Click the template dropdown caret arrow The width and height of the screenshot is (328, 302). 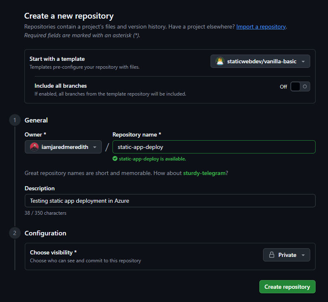(x=303, y=62)
